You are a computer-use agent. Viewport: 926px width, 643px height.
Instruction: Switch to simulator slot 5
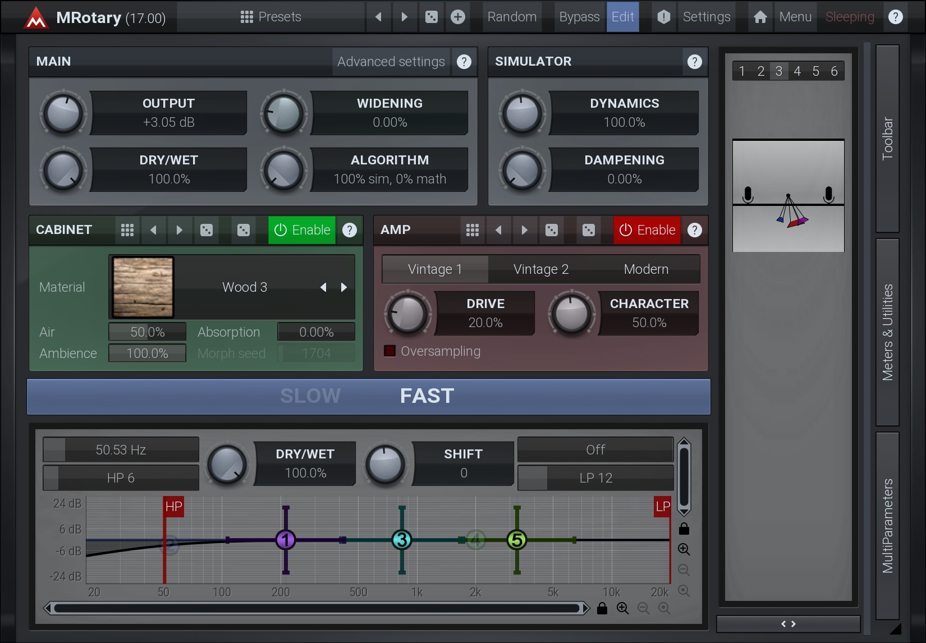[x=815, y=71]
